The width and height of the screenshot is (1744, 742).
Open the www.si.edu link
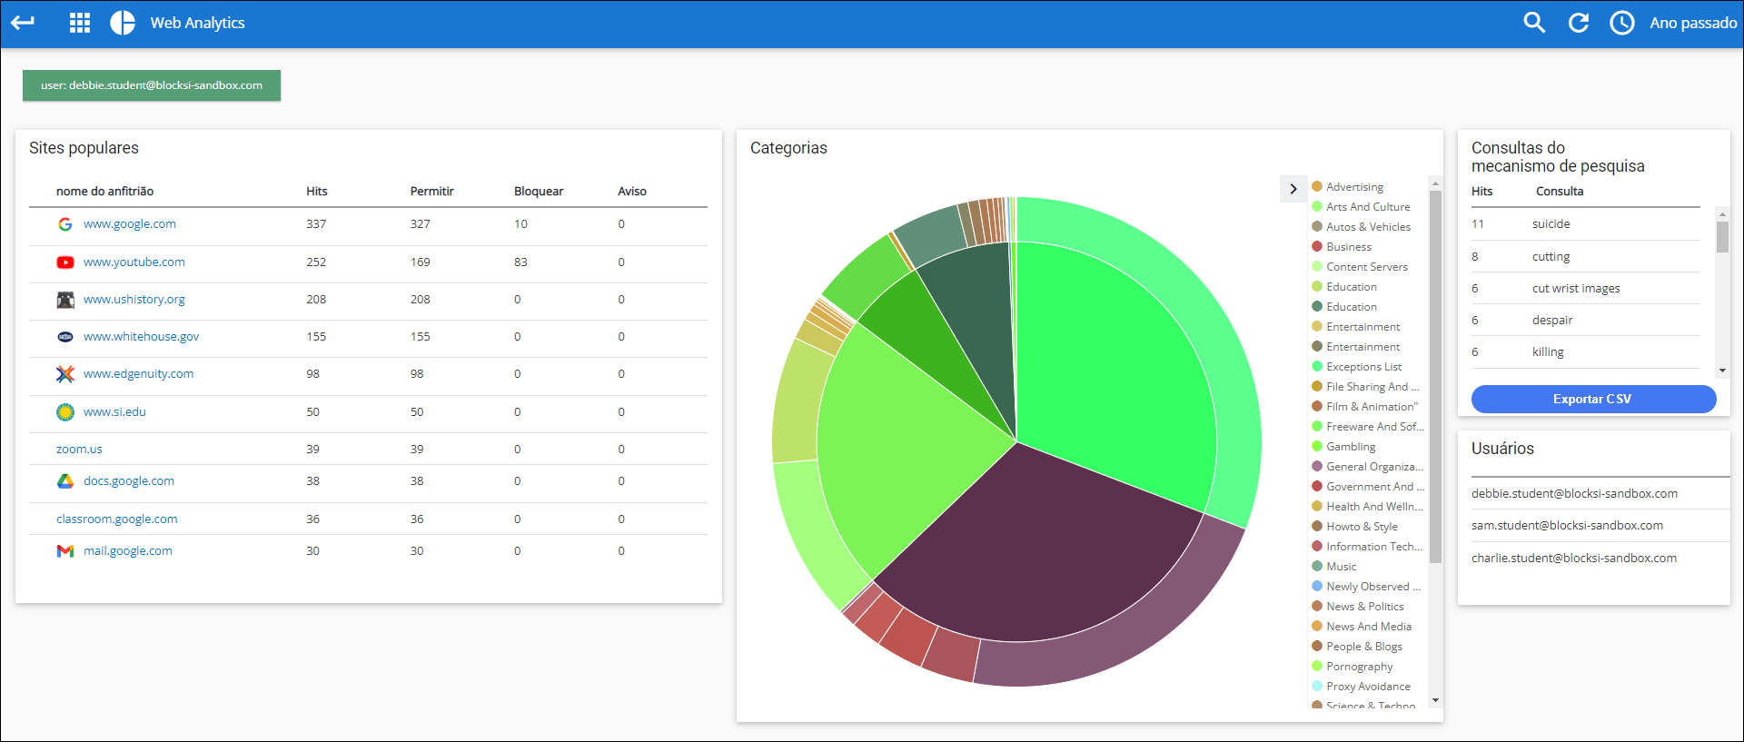pyautogui.click(x=114, y=412)
